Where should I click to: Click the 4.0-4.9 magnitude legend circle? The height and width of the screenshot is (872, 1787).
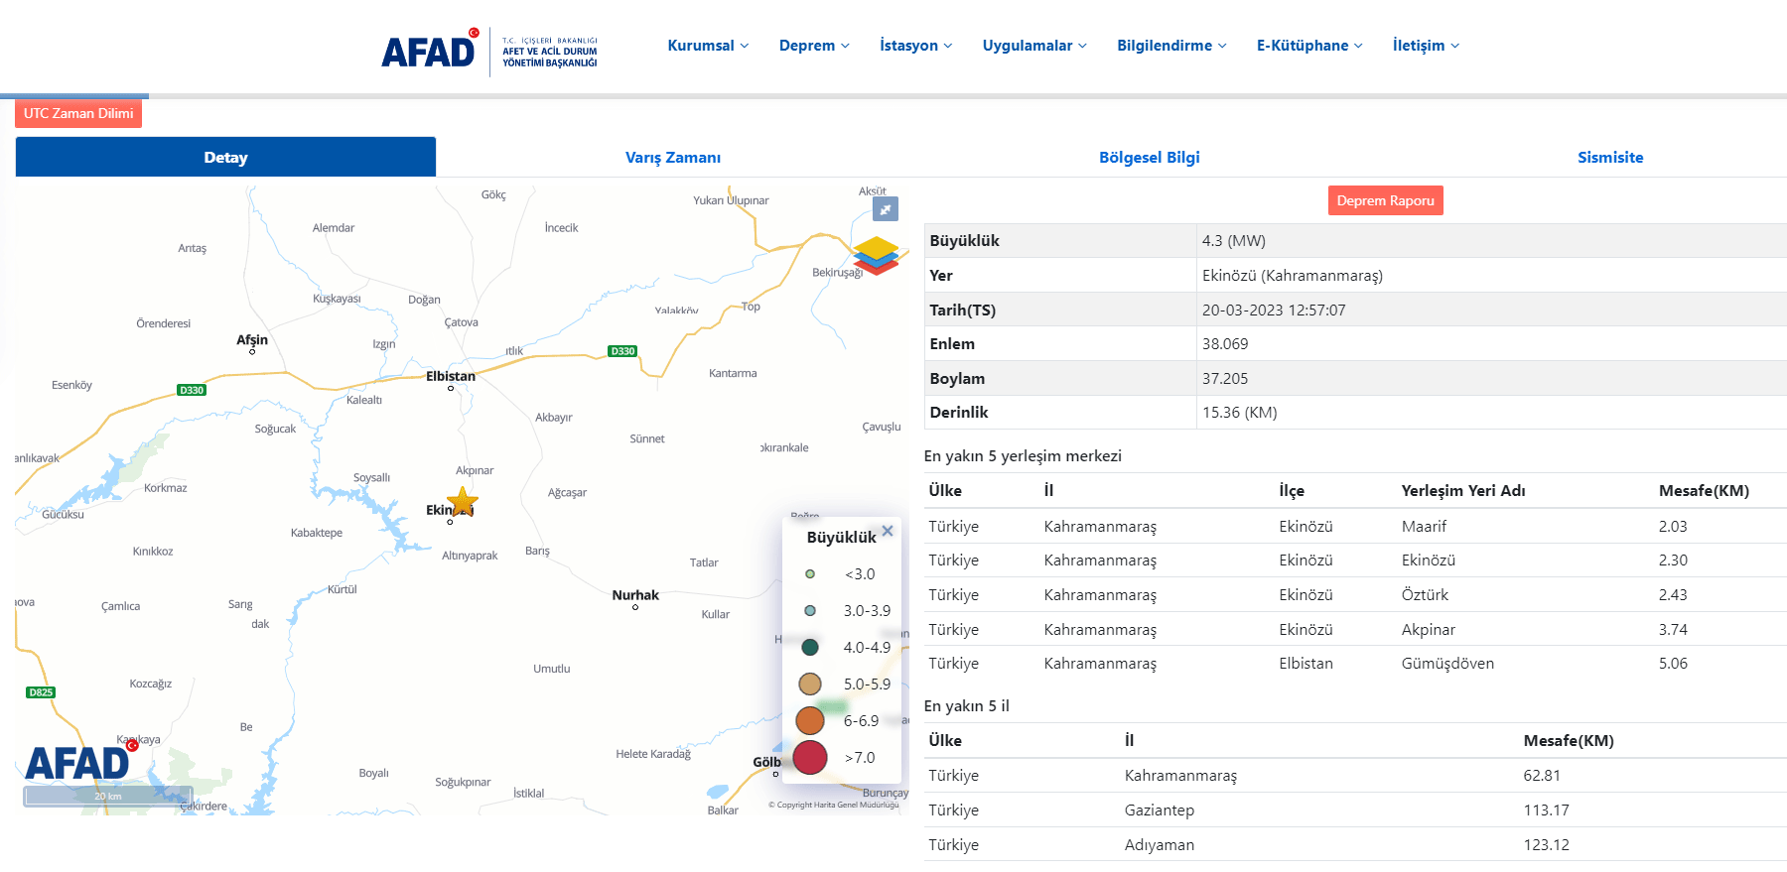tap(810, 648)
